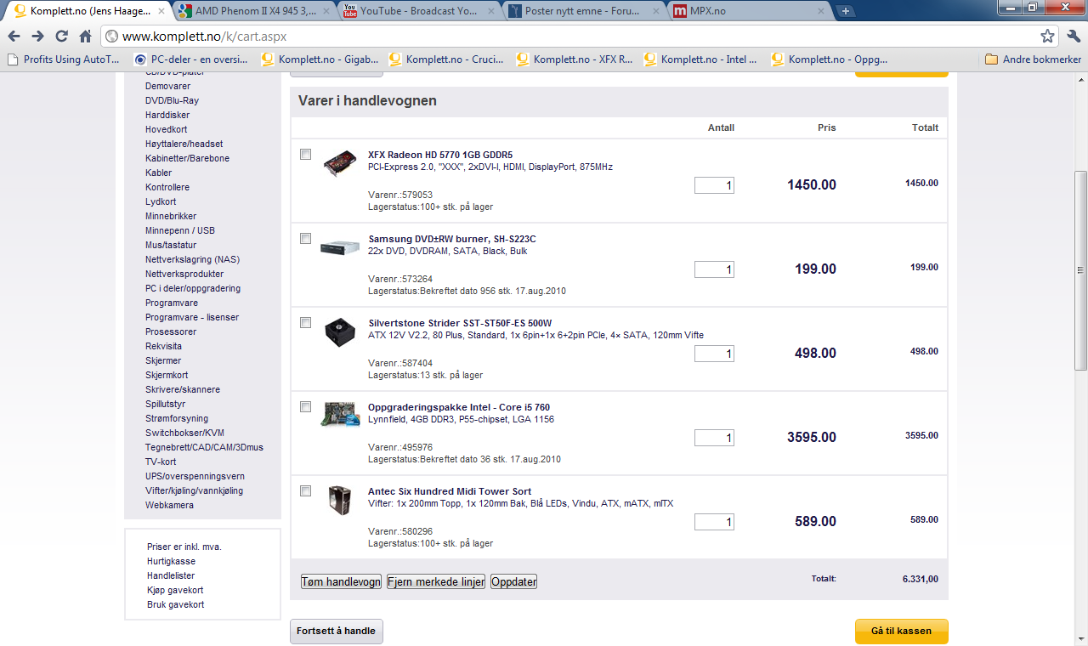Tick the checkbox for XFX Radeon HD 5770

click(x=306, y=155)
